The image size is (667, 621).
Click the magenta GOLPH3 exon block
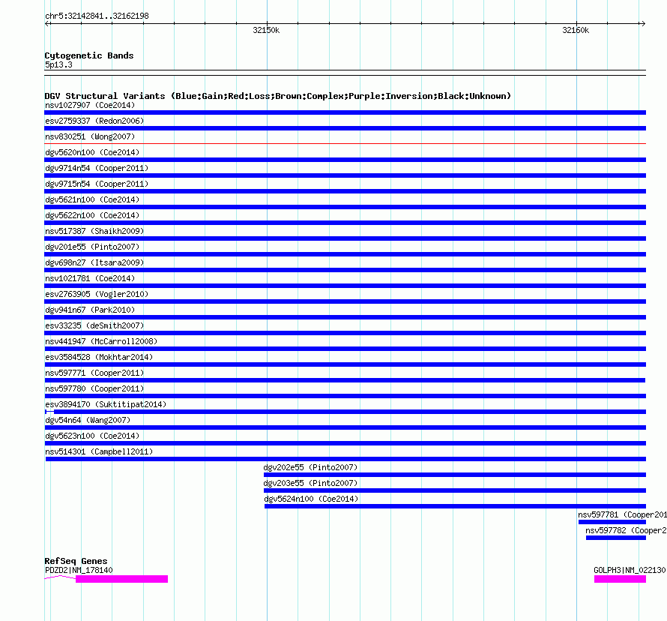click(x=621, y=579)
